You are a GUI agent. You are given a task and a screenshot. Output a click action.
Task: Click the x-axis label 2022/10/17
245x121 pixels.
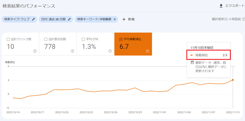37,112
